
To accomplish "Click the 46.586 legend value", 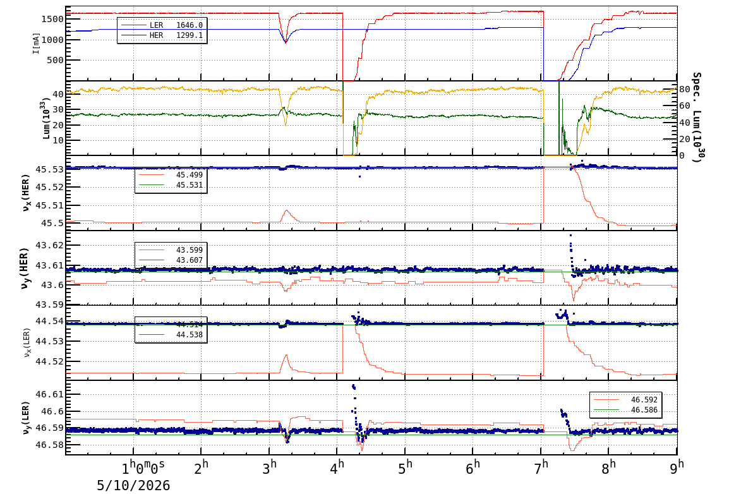I will [x=644, y=410].
